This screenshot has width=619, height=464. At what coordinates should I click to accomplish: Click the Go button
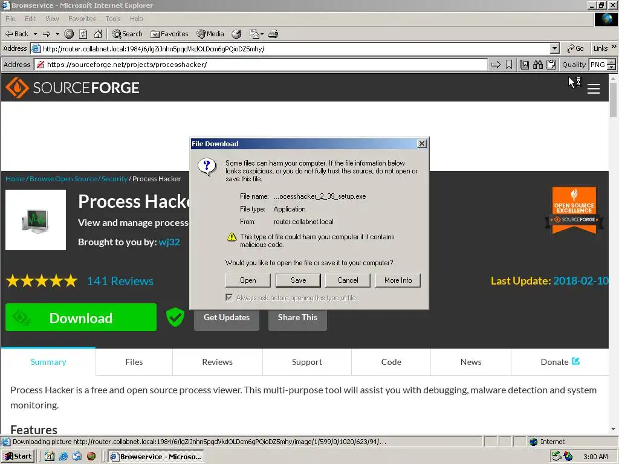575,48
